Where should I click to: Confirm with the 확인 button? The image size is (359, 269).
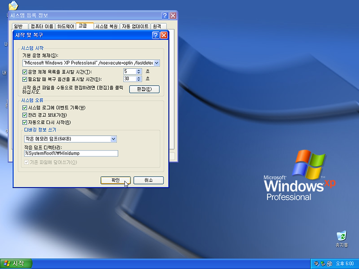(116, 180)
